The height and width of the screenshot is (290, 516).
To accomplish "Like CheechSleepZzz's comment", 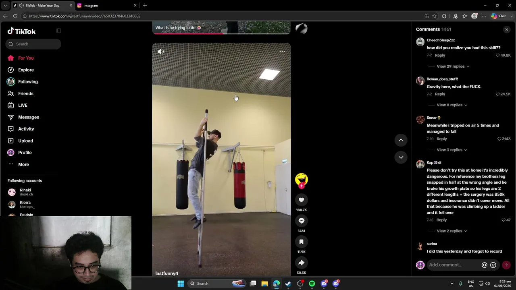I will (x=497, y=55).
